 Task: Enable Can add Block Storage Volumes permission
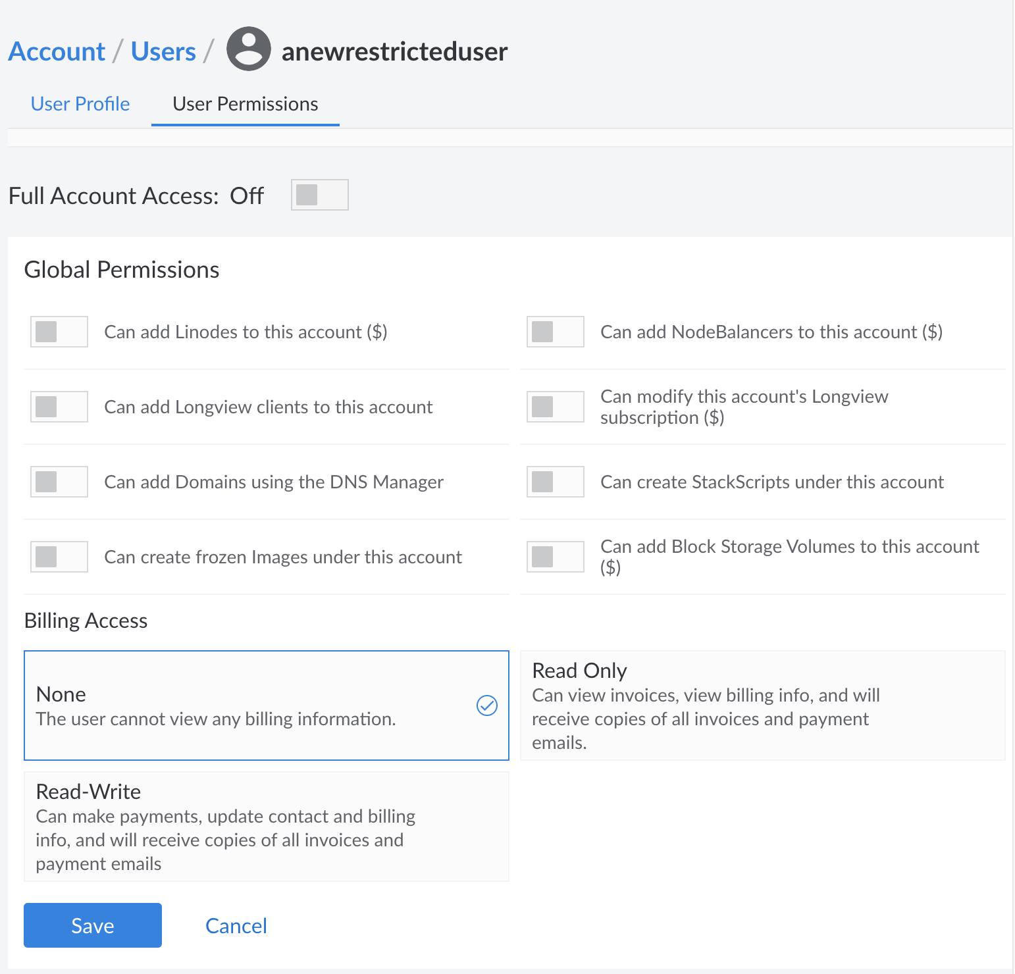pyautogui.click(x=555, y=557)
